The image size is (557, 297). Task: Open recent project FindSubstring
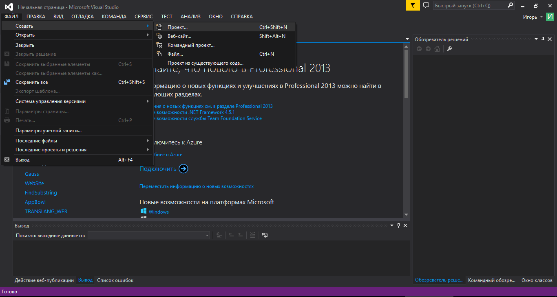41,193
